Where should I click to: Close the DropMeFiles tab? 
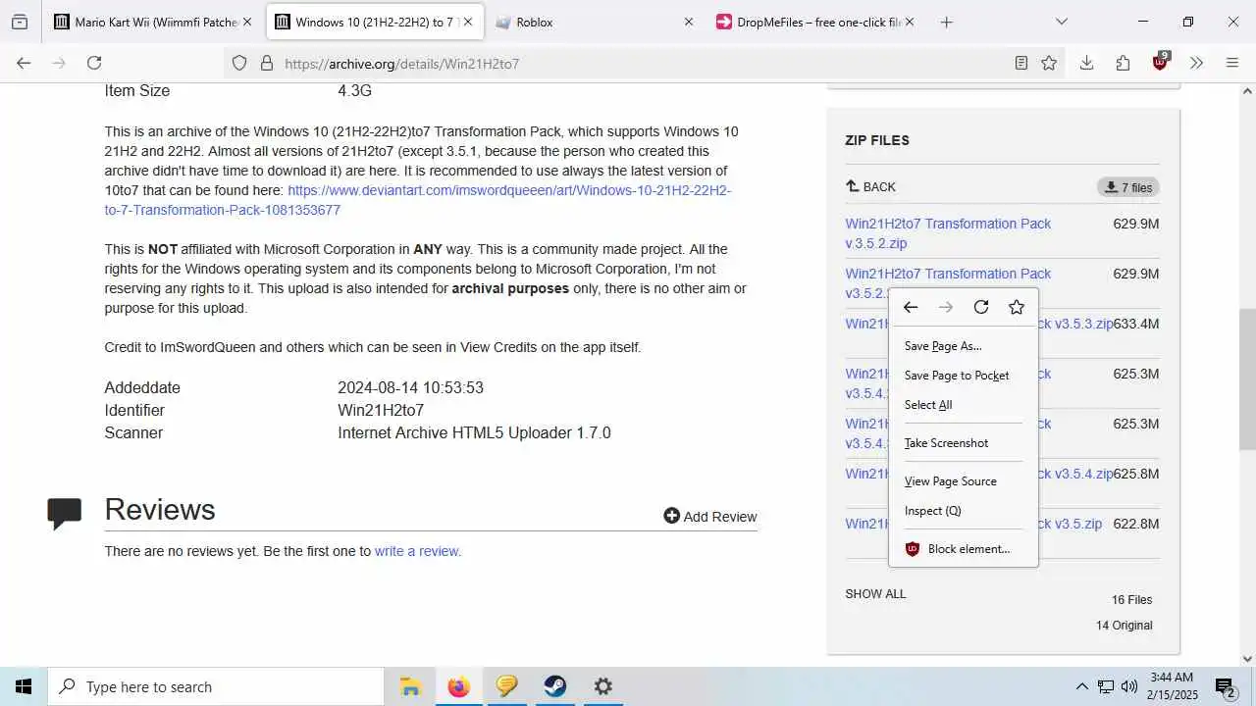click(x=909, y=22)
